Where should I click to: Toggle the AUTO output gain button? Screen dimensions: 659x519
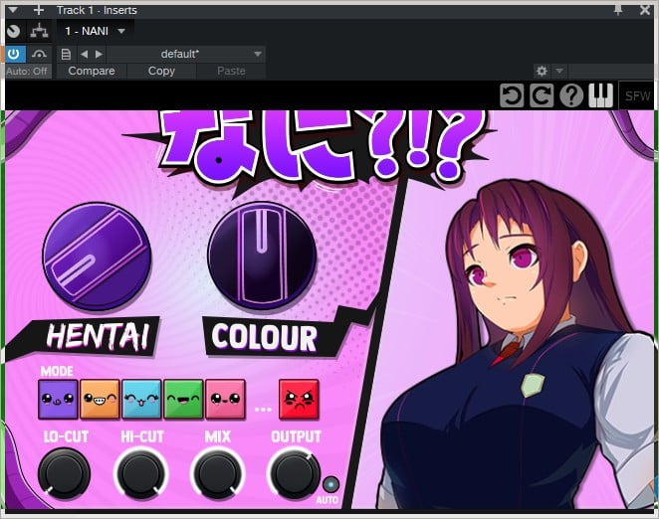[330, 484]
